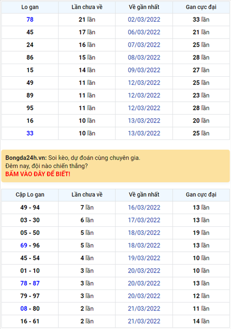Screen dimensions: 231x329
Task: Select the 'Lo gan' column header
Action: pos(30,7)
